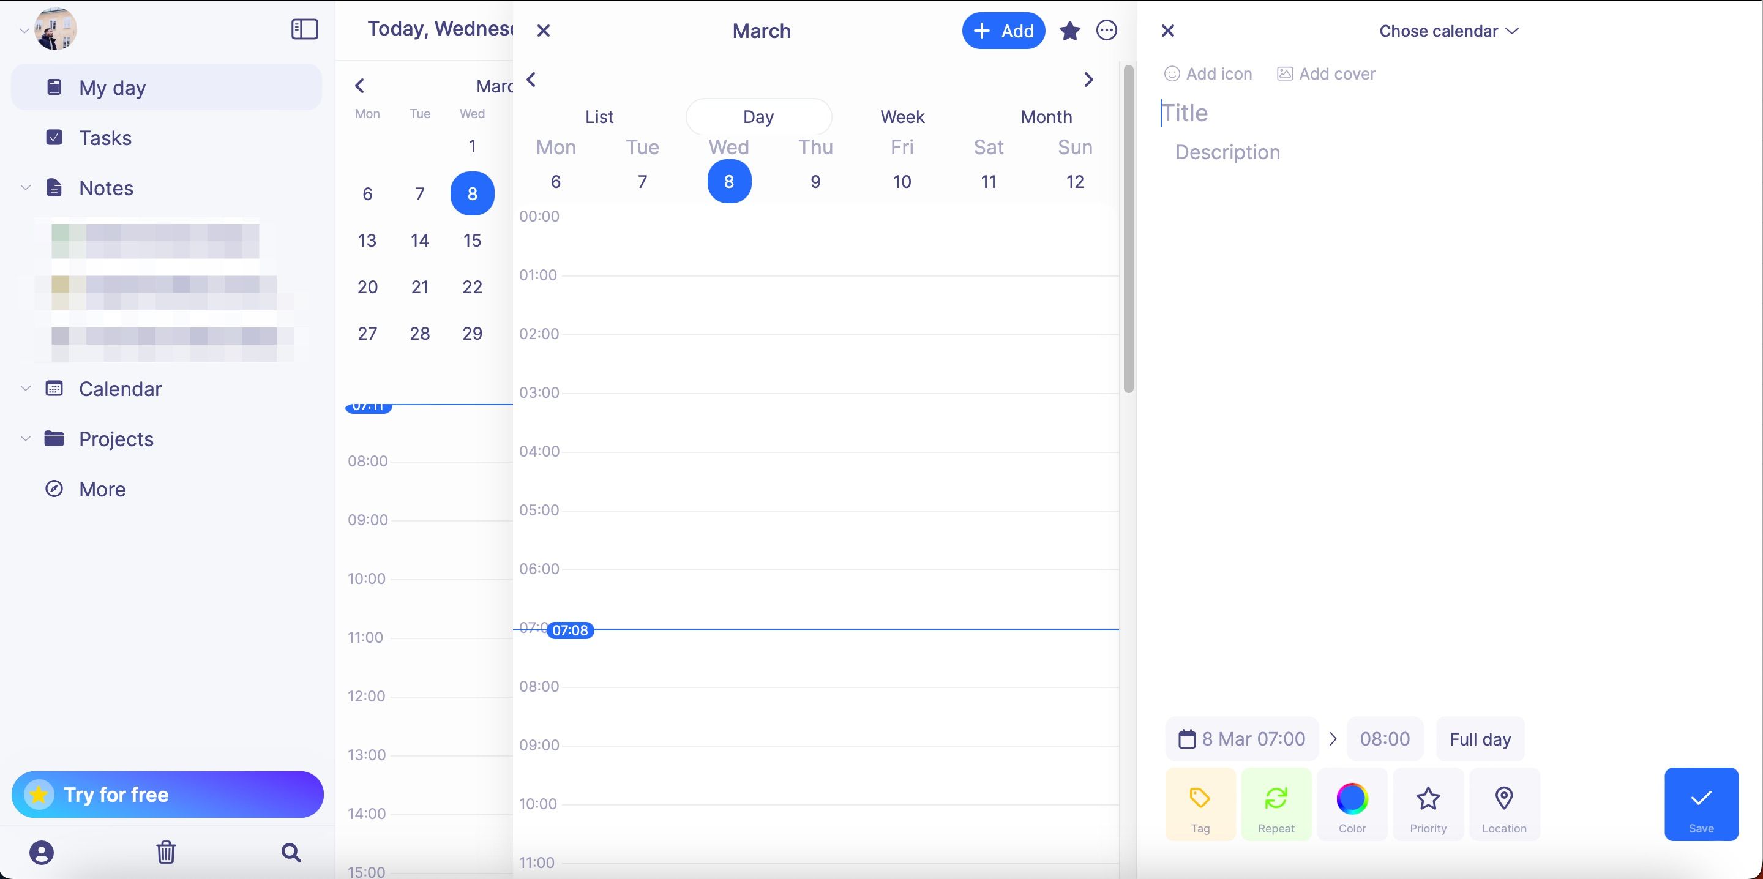
Task: Toggle the sidebar panel layout icon
Action: [x=305, y=29]
